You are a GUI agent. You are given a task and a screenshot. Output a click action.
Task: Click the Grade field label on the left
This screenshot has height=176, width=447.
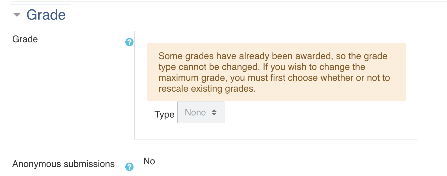[x=25, y=39]
